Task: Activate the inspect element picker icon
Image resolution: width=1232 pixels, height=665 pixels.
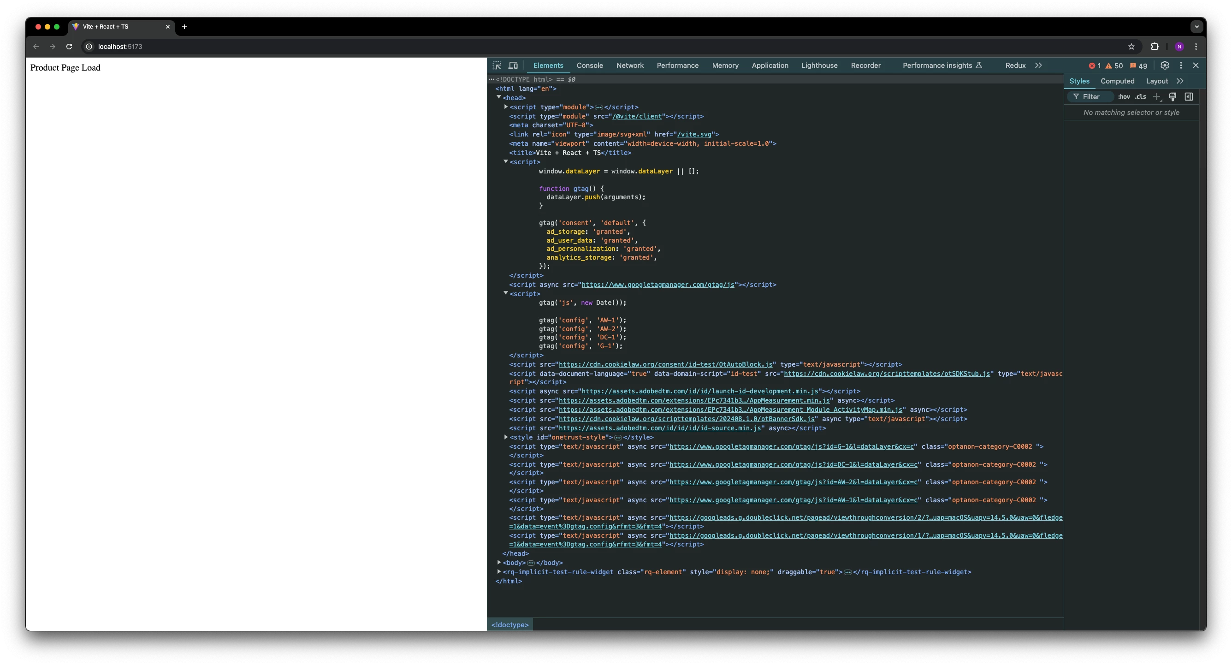Action: pyautogui.click(x=497, y=65)
